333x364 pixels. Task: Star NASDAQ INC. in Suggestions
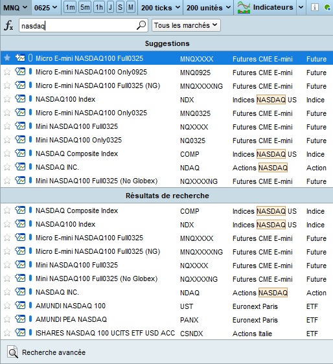[7, 167]
